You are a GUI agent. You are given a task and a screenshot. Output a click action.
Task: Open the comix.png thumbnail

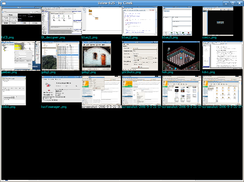coord(218,21)
